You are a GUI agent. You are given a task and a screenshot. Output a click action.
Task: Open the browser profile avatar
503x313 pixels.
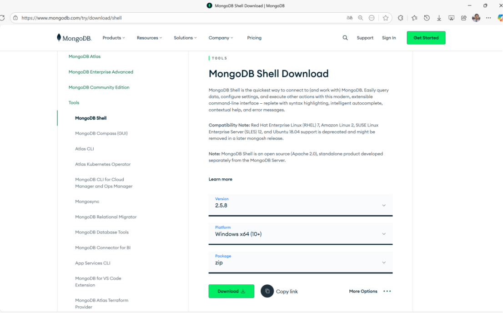[476, 18]
